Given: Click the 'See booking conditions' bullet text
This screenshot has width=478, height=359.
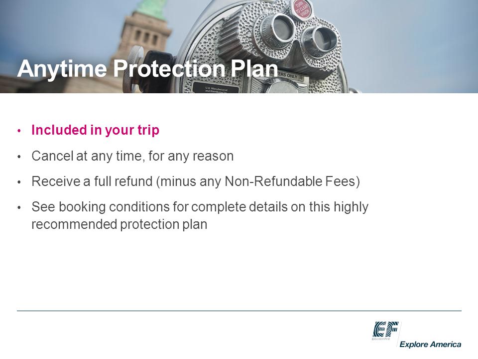Looking at the screenshot, I should pos(200,207).
